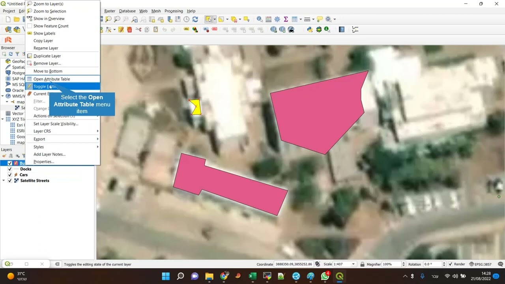
Task: Toggle the Render checkbox in status bar
Action: (x=451, y=264)
